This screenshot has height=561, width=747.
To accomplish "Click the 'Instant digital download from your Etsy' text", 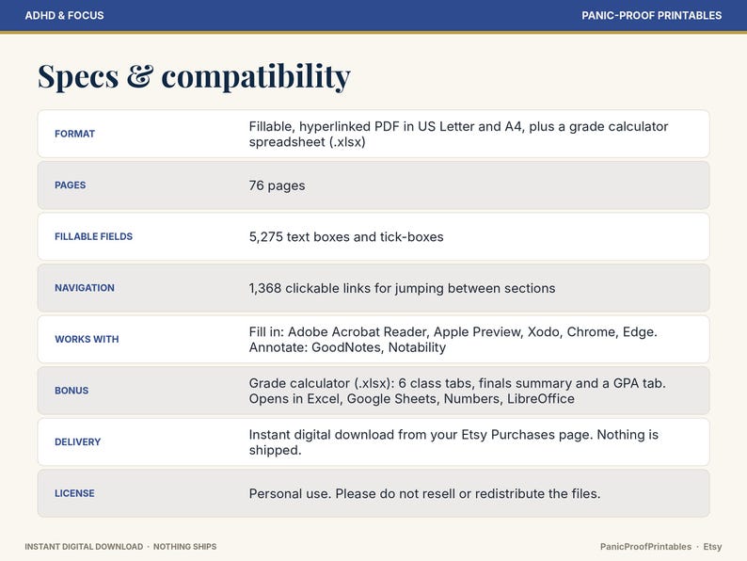I will (453, 442).
